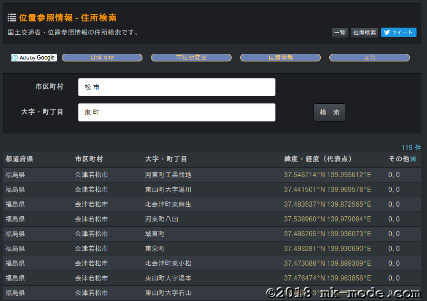Open the 城東町 coordinates link
427x301 pixels.
(x=327, y=234)
